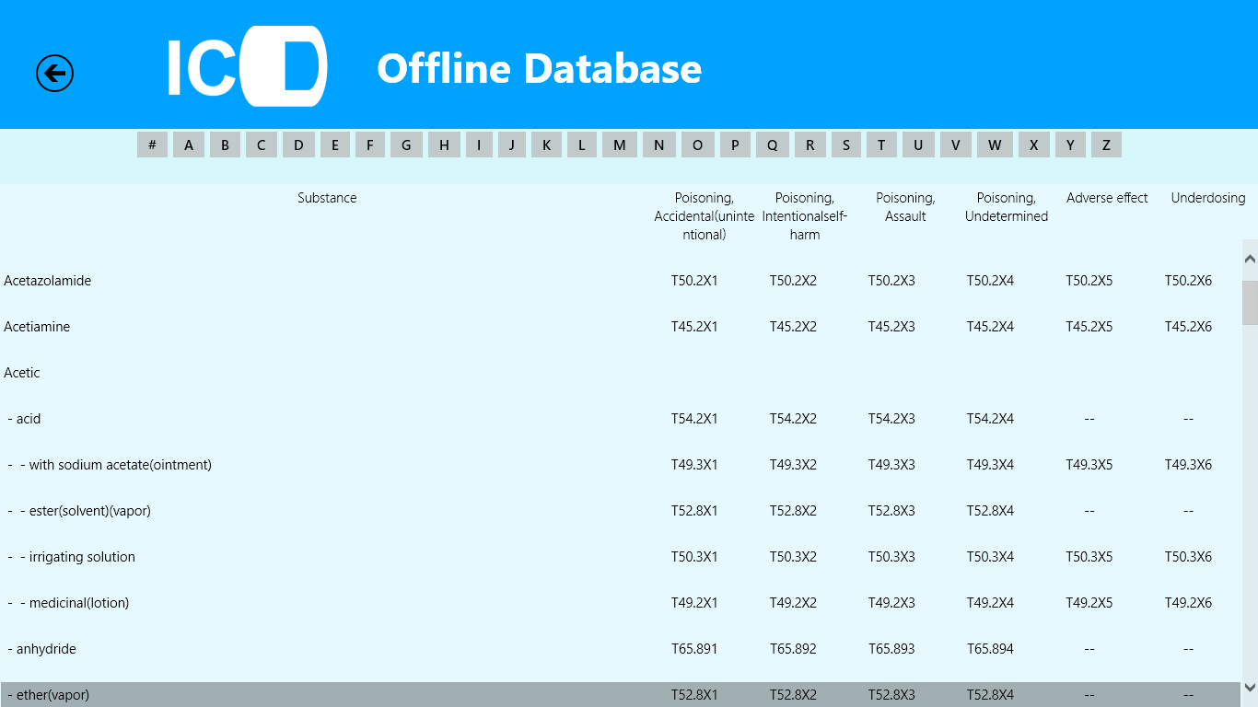Select the letter Z filter
The width and height of the screenshot is (1258, 707).
tap(1105, 145)
